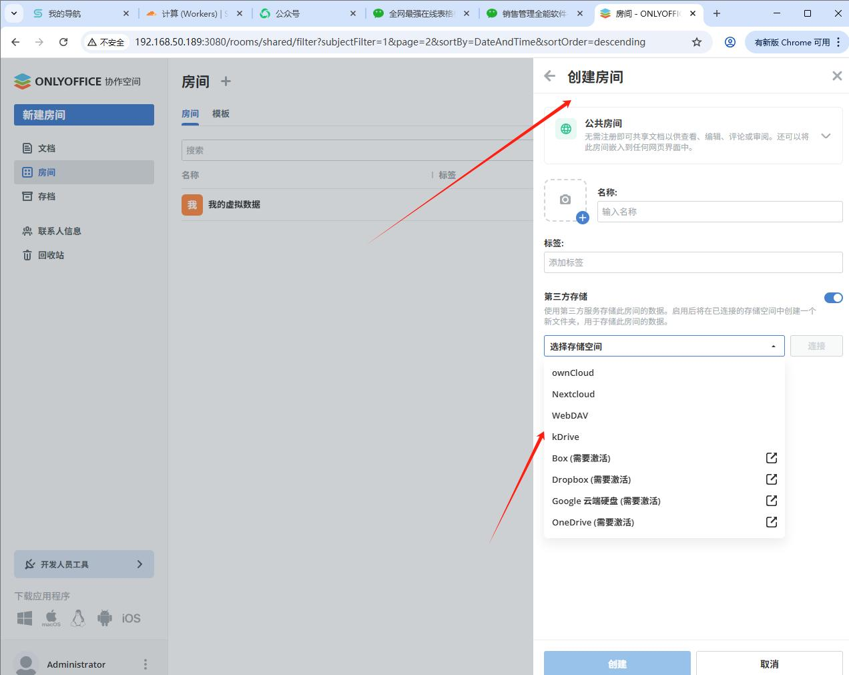Collapse the storage space selection dropdown
Screen dimensions: 849x675
[x=664, y=346]
